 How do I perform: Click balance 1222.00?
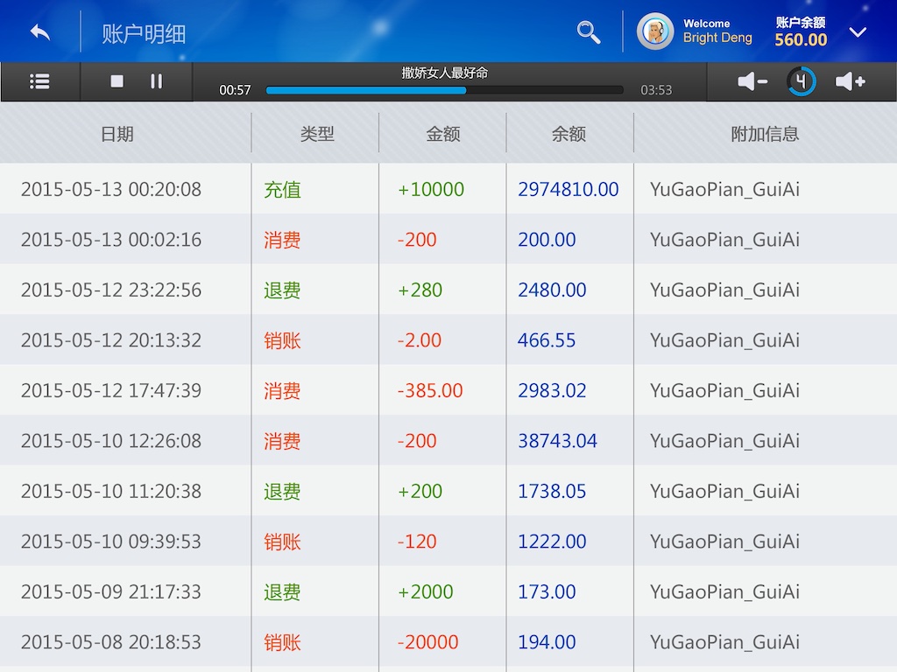(552, 541)
